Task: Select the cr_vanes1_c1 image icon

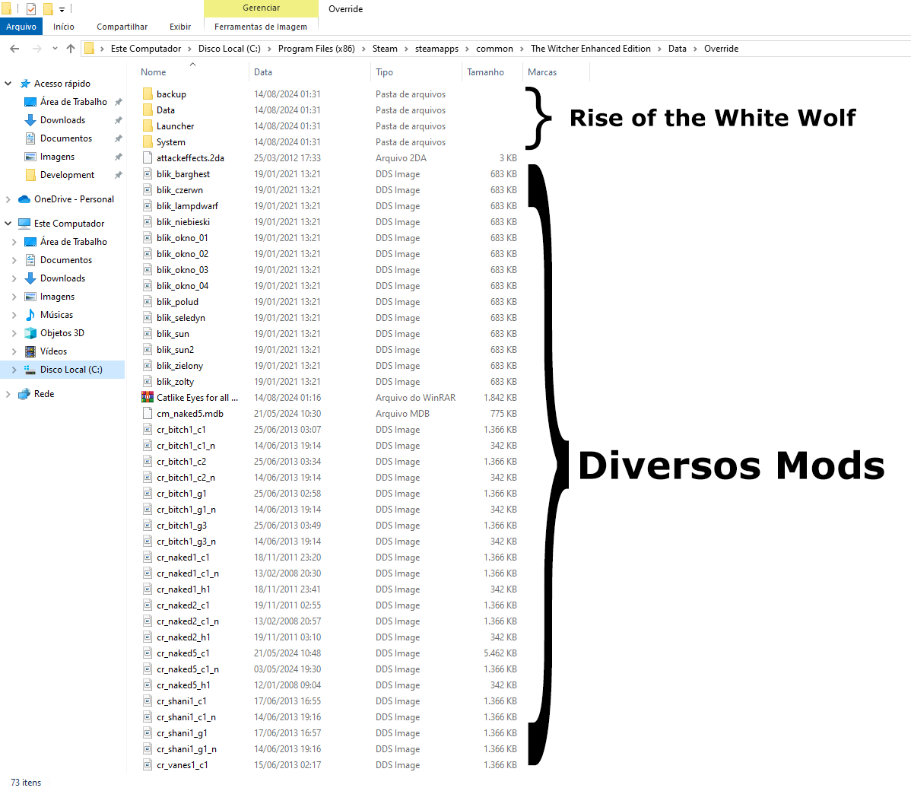Action: click(x=148, y=765)
